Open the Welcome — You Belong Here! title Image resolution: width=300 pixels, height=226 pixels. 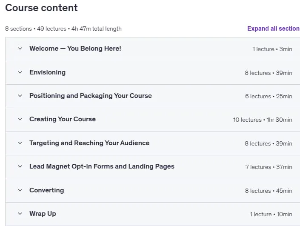[x=75, y=49]
